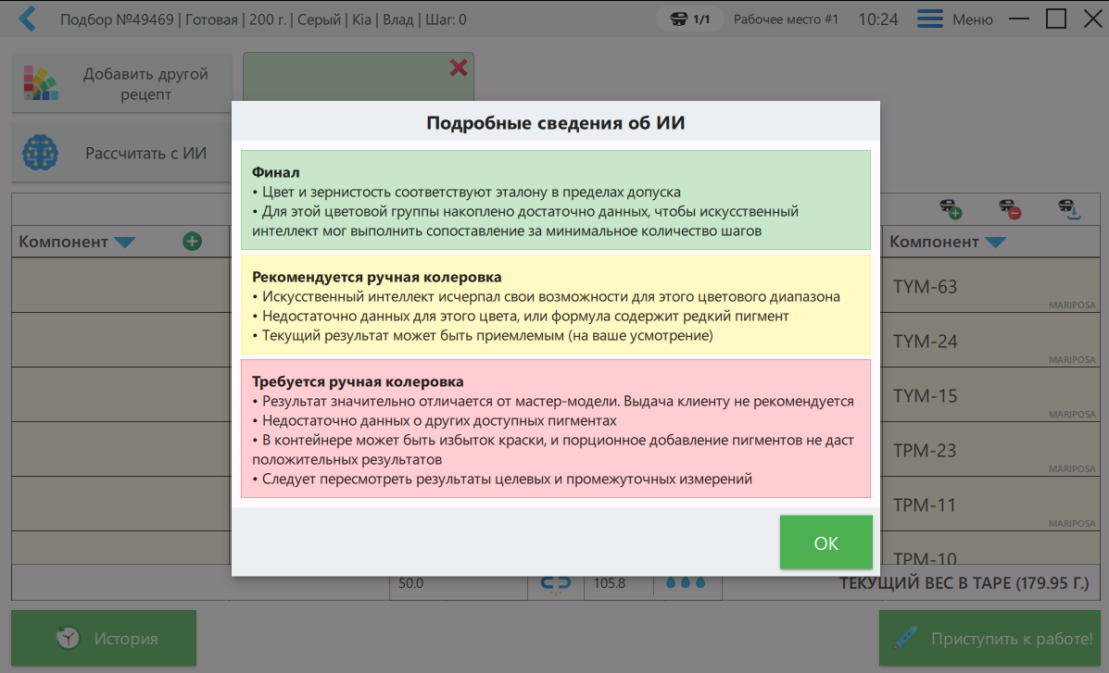Click the container download icon with blue arrow

(x=1068, y=209)
